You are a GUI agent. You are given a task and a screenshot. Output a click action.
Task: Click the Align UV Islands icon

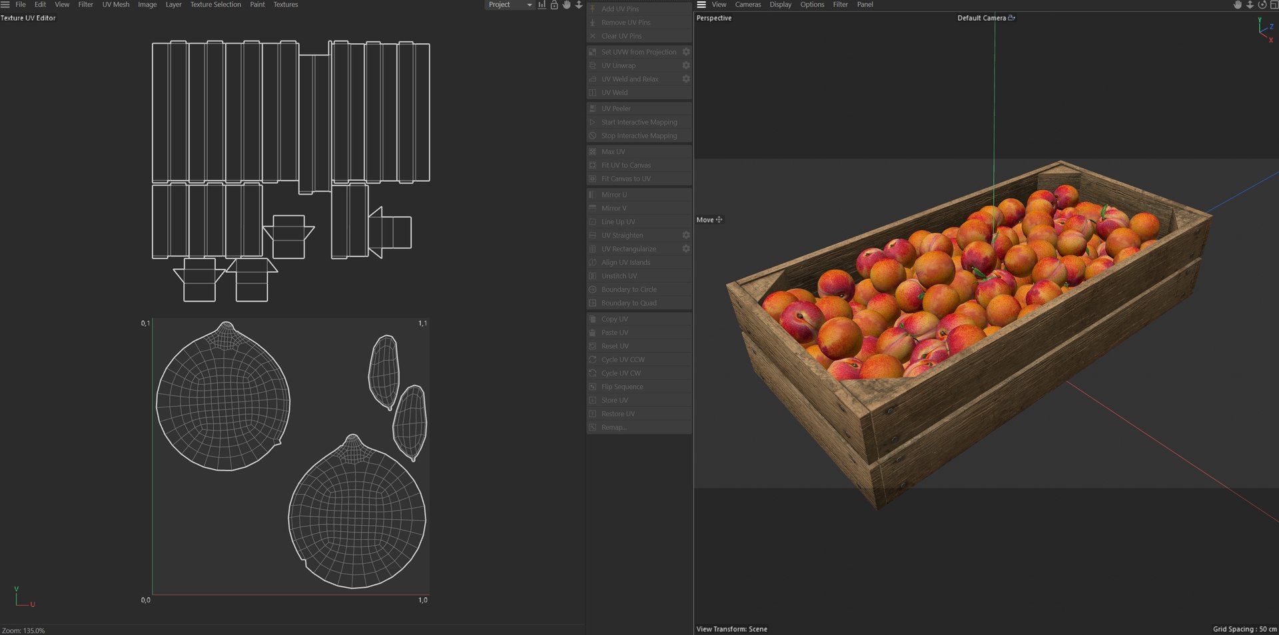click(x=592, y=262)
